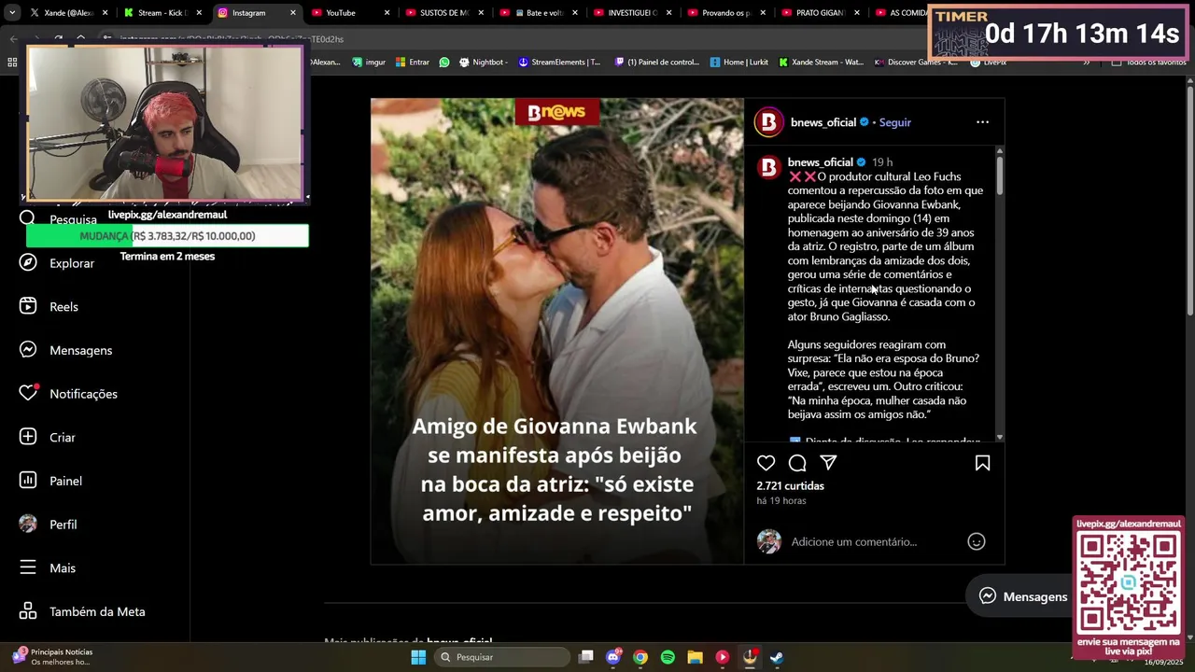
Task: Like the bnews_oficial post with heart icon
Action: (766, 463)
